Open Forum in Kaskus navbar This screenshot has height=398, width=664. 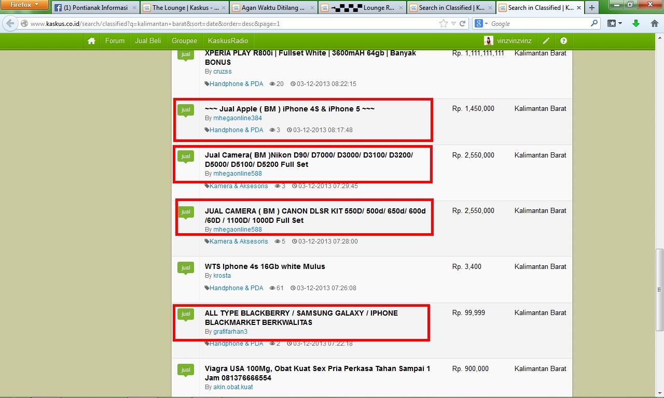[x=115, y=41]
